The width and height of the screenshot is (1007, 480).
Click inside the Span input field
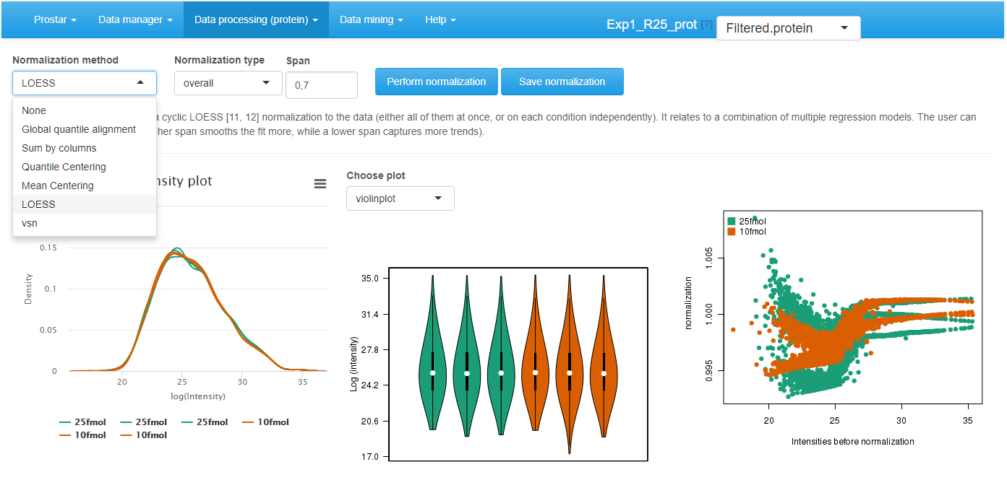[x=321, y=84]
